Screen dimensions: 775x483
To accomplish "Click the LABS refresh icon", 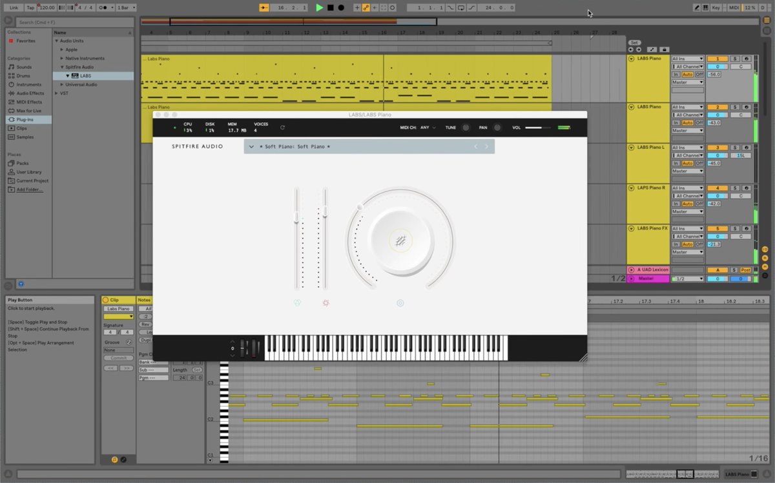I will (x=282, y=128).
